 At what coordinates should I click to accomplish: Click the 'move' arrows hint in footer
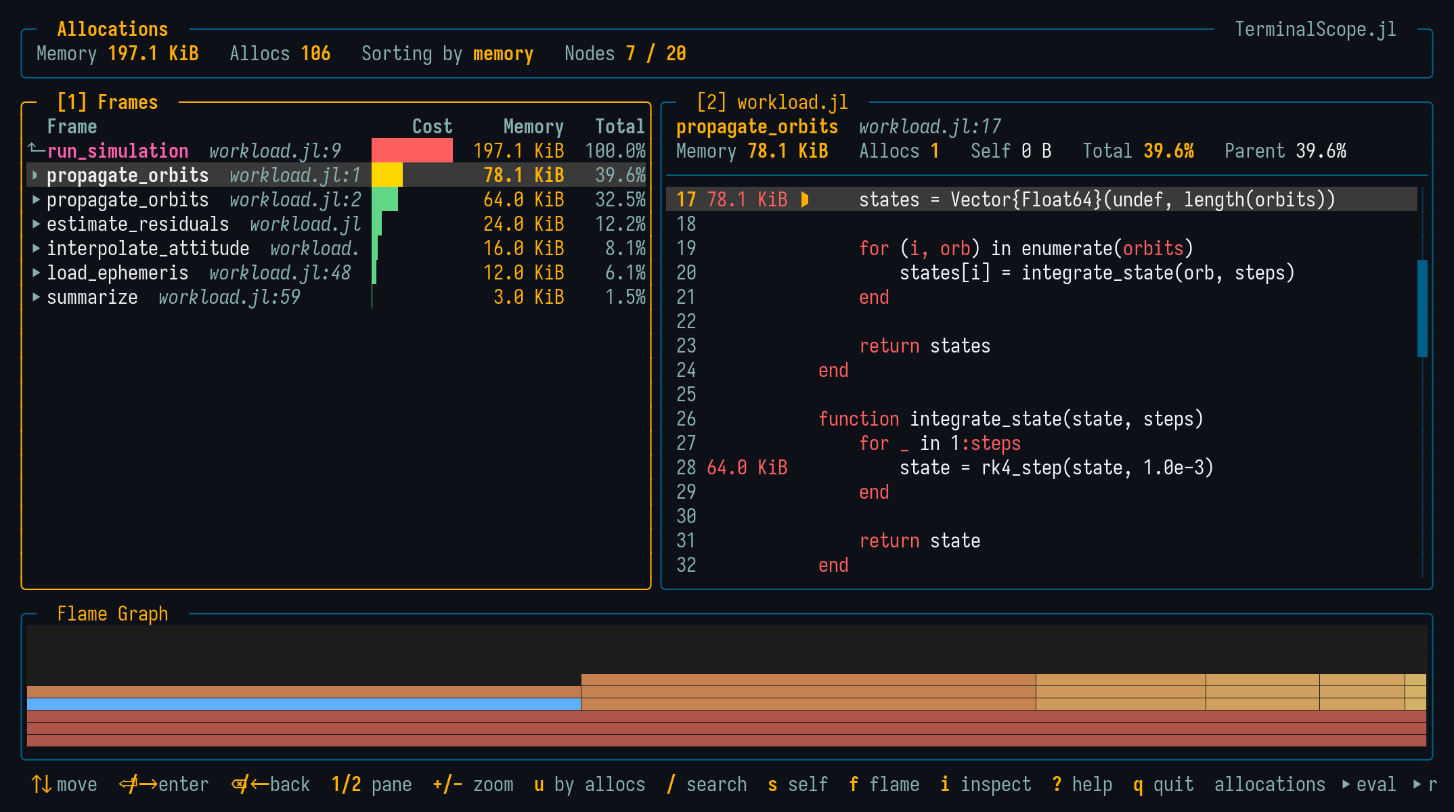click(64, 784)
